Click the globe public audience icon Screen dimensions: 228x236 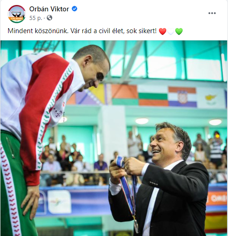click(50, 18)
